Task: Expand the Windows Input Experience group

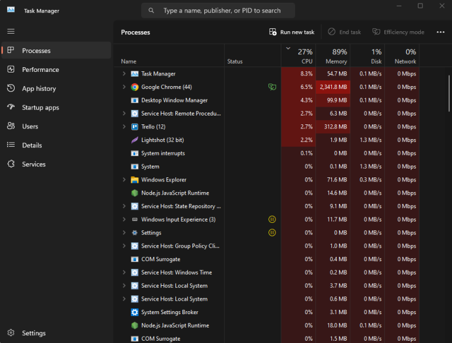Action: pyautogui.click(x=124, y=220)
